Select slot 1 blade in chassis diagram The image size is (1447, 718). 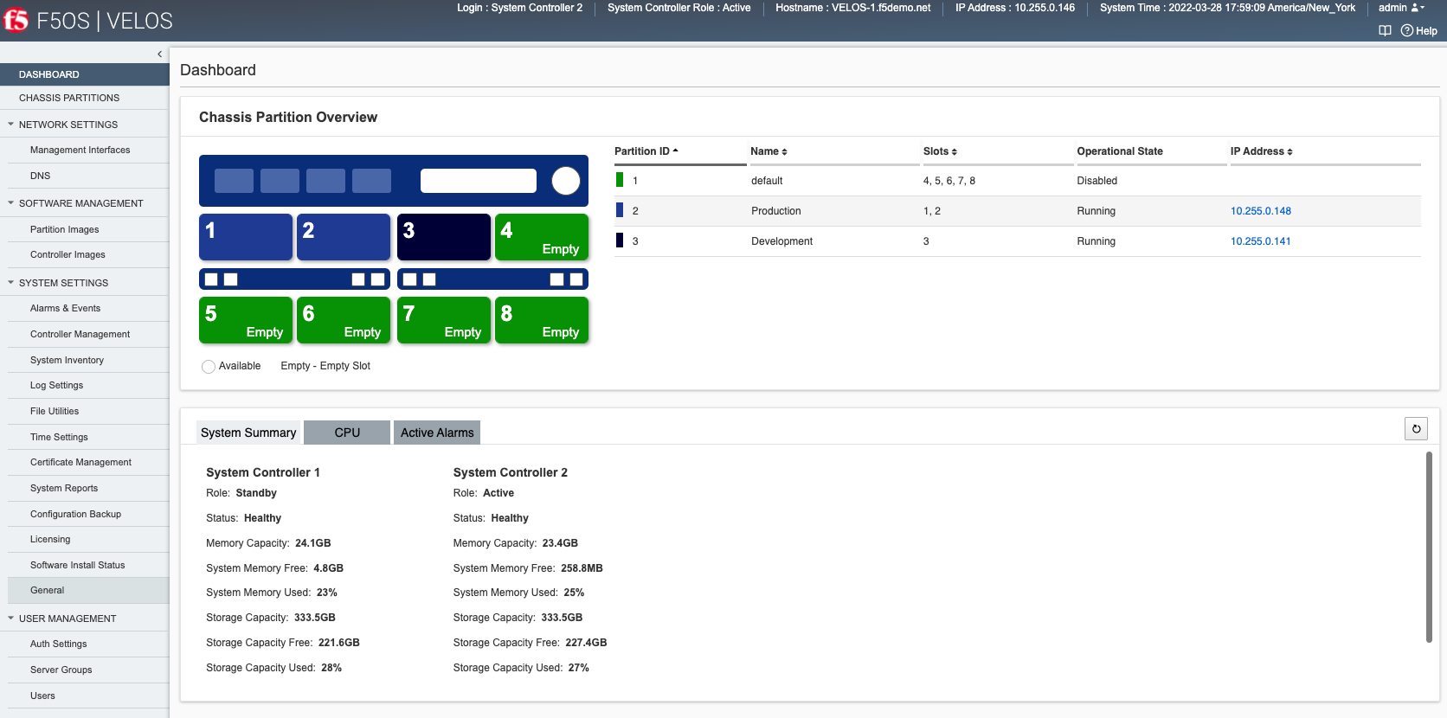(246, 237)
